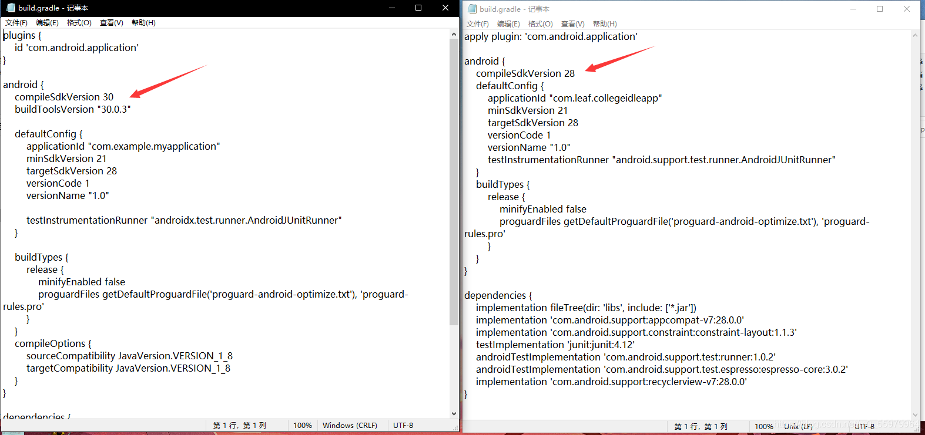Maximize the left build.gradle Notepad window
This screenshot has width=925, height=435.
[x=418, y=8]
